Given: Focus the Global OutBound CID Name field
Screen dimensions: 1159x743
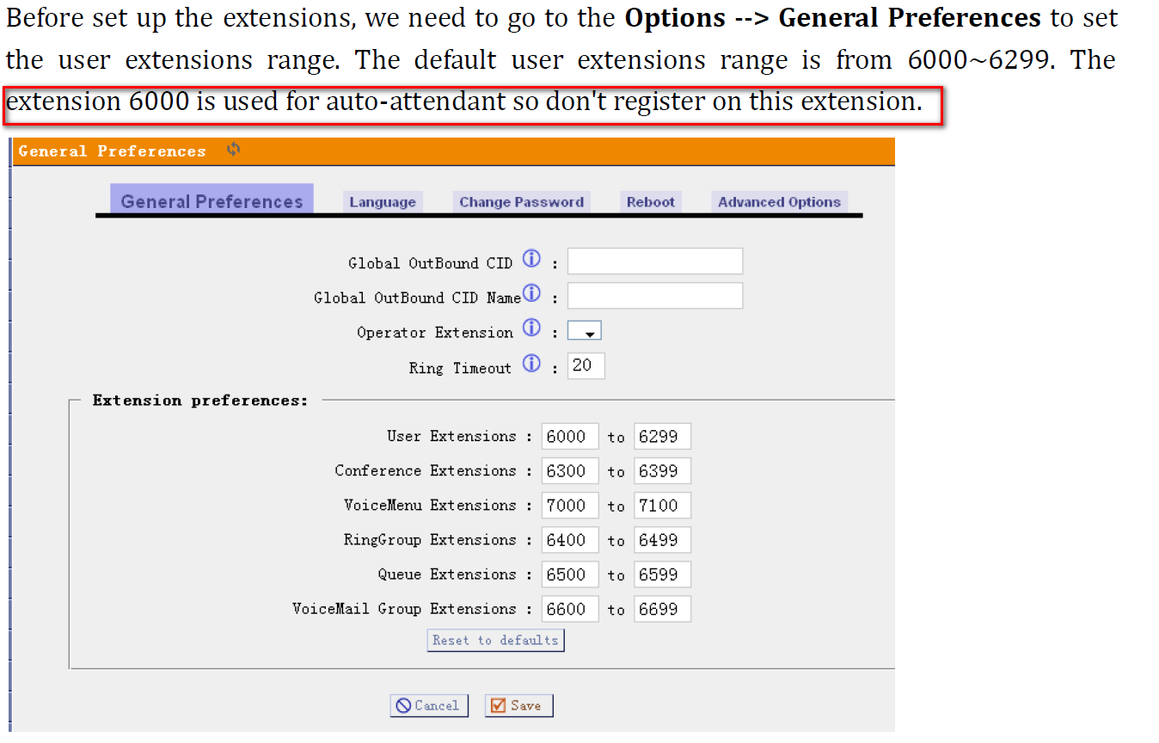Looking at the screenshot, I should point(655,296).
